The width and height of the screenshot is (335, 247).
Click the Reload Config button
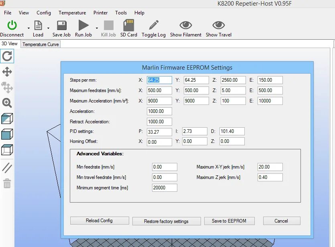coord(99,221)
